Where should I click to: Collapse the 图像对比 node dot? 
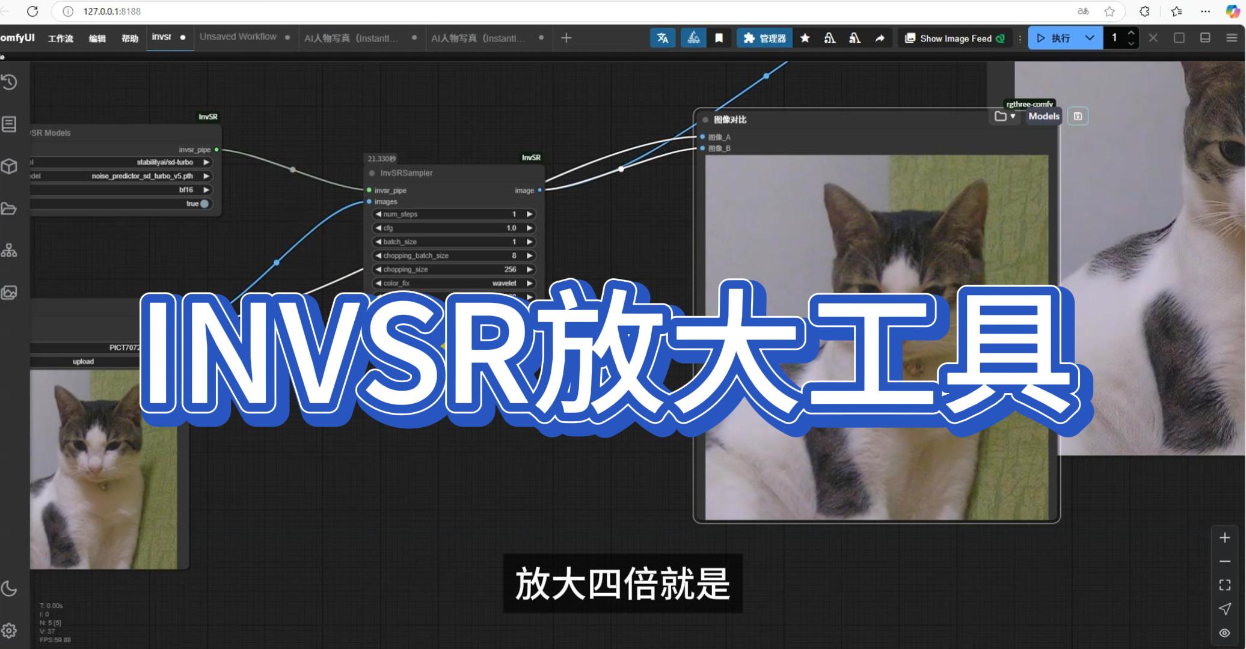coord(705,120)
